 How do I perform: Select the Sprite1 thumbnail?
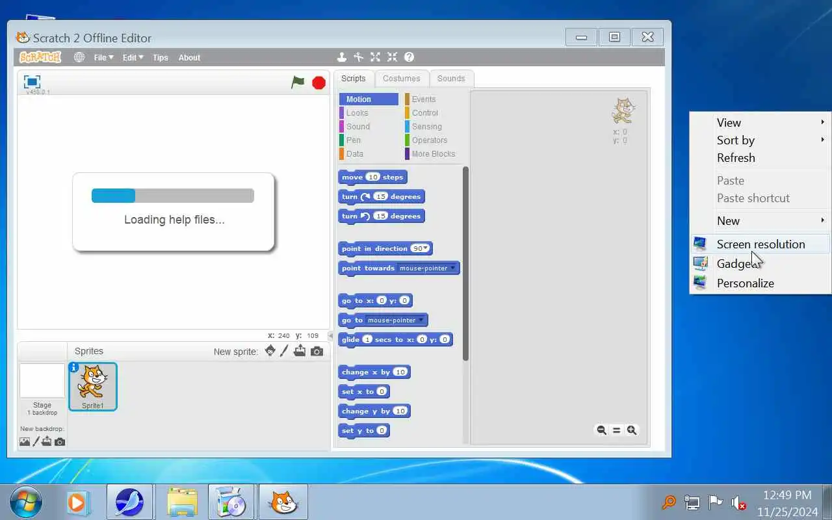coord(92,387)
